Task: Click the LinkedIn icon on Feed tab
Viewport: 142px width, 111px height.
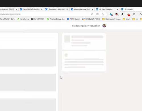Action: pos(97,9)
